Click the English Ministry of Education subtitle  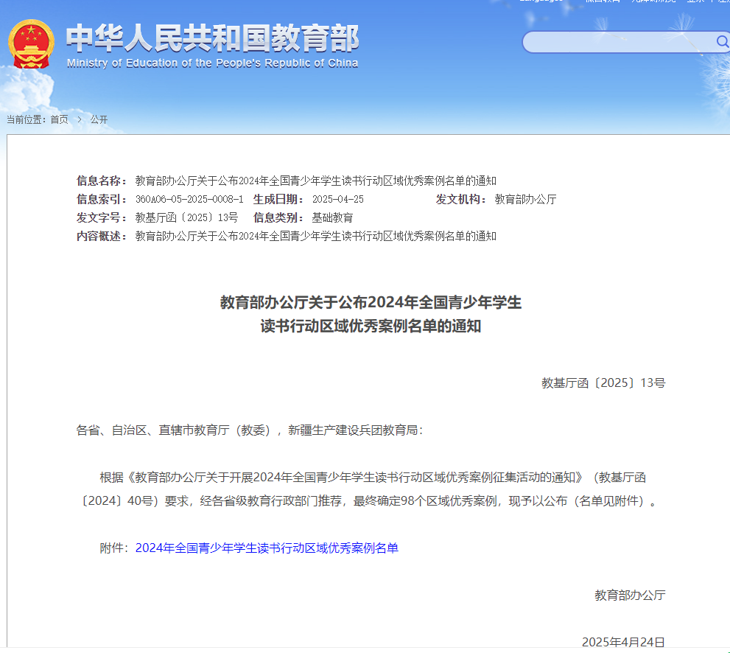click(212, 63)
